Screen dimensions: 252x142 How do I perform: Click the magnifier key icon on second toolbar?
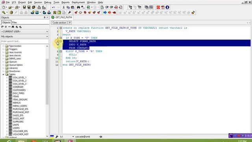4,12
